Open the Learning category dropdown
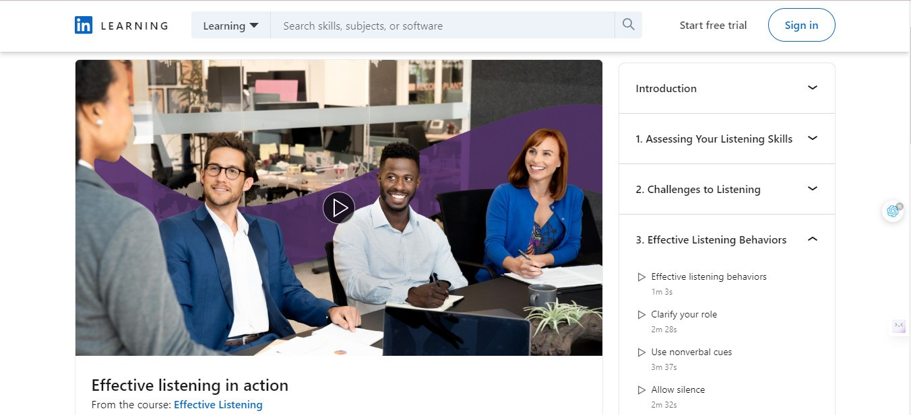Image resolution: width=911 pixels, height=415 pixels. pos(230,26)
